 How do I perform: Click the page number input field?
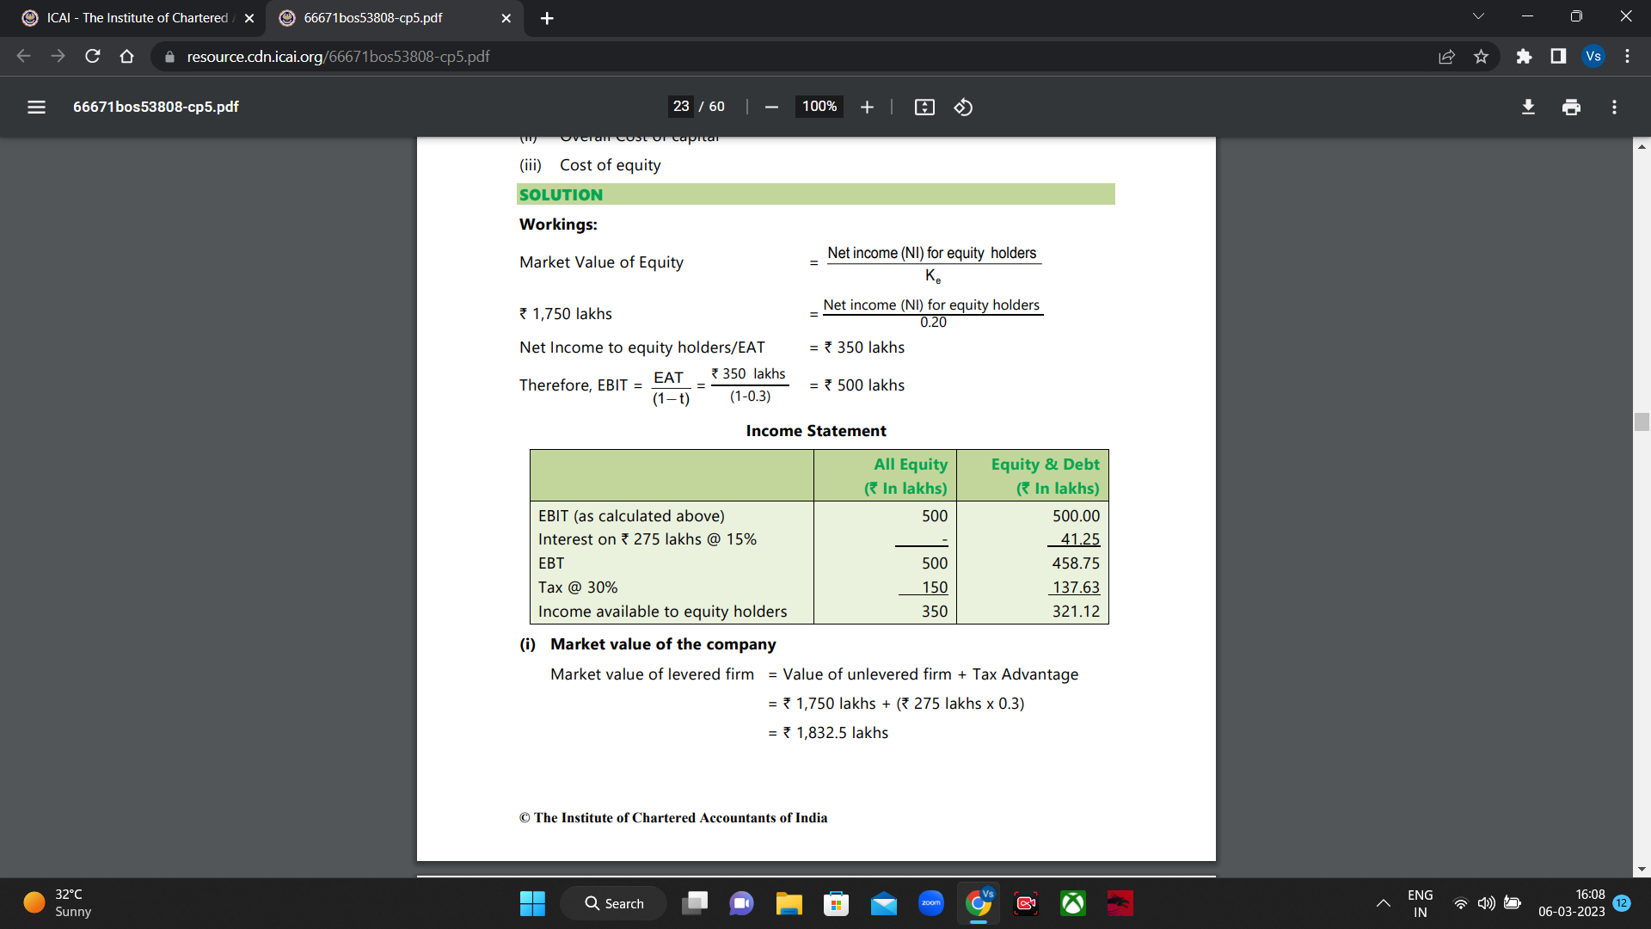[x=681, y=106]
